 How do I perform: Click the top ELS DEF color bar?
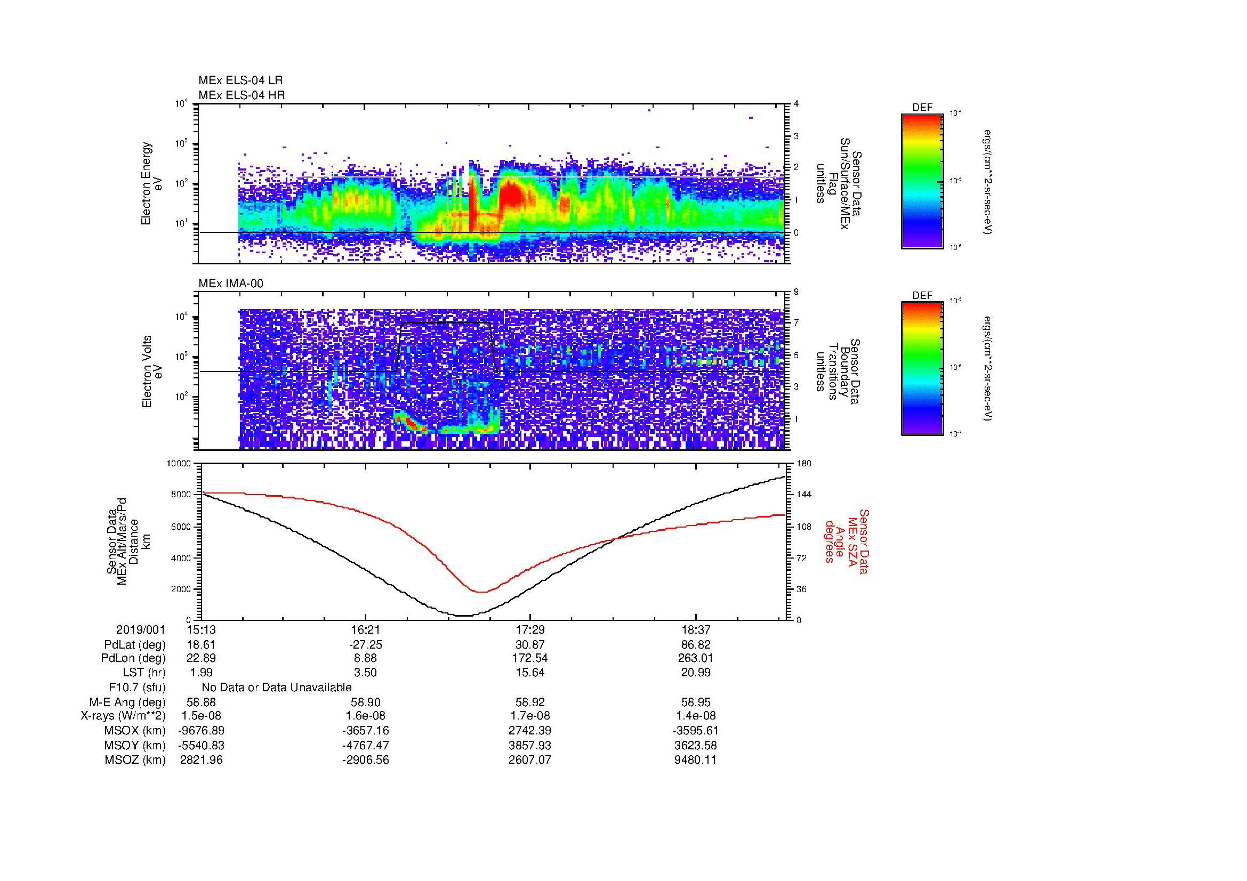click(922, 181)
